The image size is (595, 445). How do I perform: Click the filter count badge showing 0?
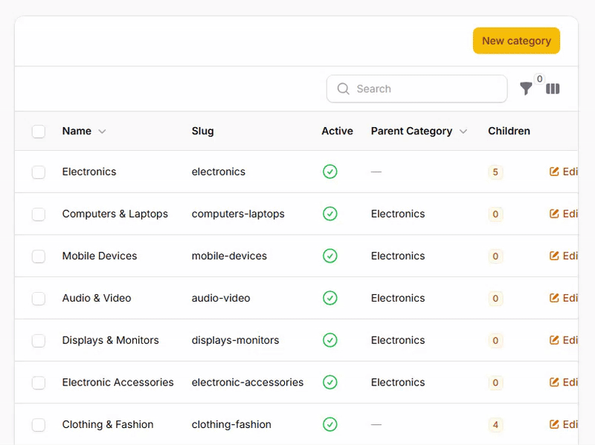coord(539,79)
